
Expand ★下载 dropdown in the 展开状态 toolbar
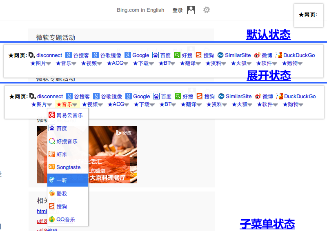[x=143, y=63]
